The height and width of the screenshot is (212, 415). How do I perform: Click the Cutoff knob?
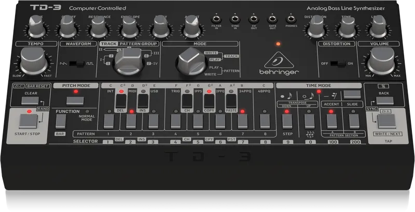click(68, 26)
